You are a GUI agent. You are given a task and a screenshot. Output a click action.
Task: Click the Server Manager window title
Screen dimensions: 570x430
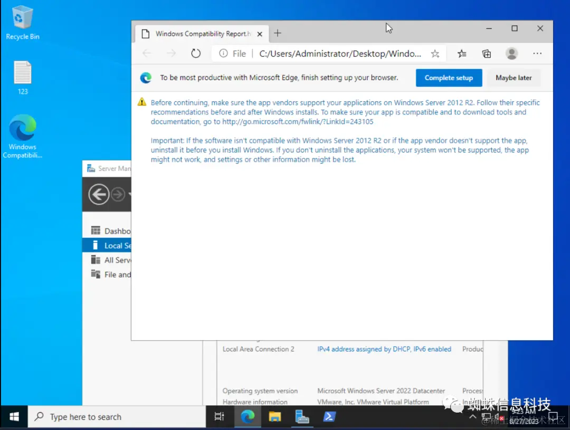point(114,169)
